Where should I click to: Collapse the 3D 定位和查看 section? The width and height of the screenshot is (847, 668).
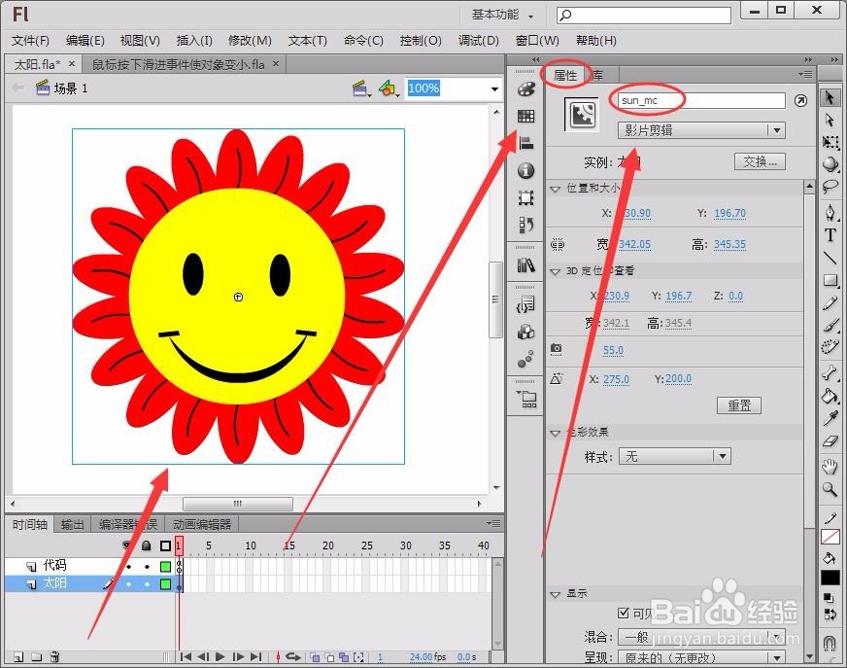[x=555, y=271]
